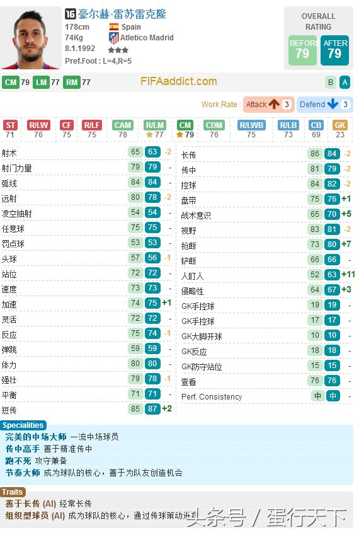
Task: Click the 射术 attribute label
Action: [9, 153]
